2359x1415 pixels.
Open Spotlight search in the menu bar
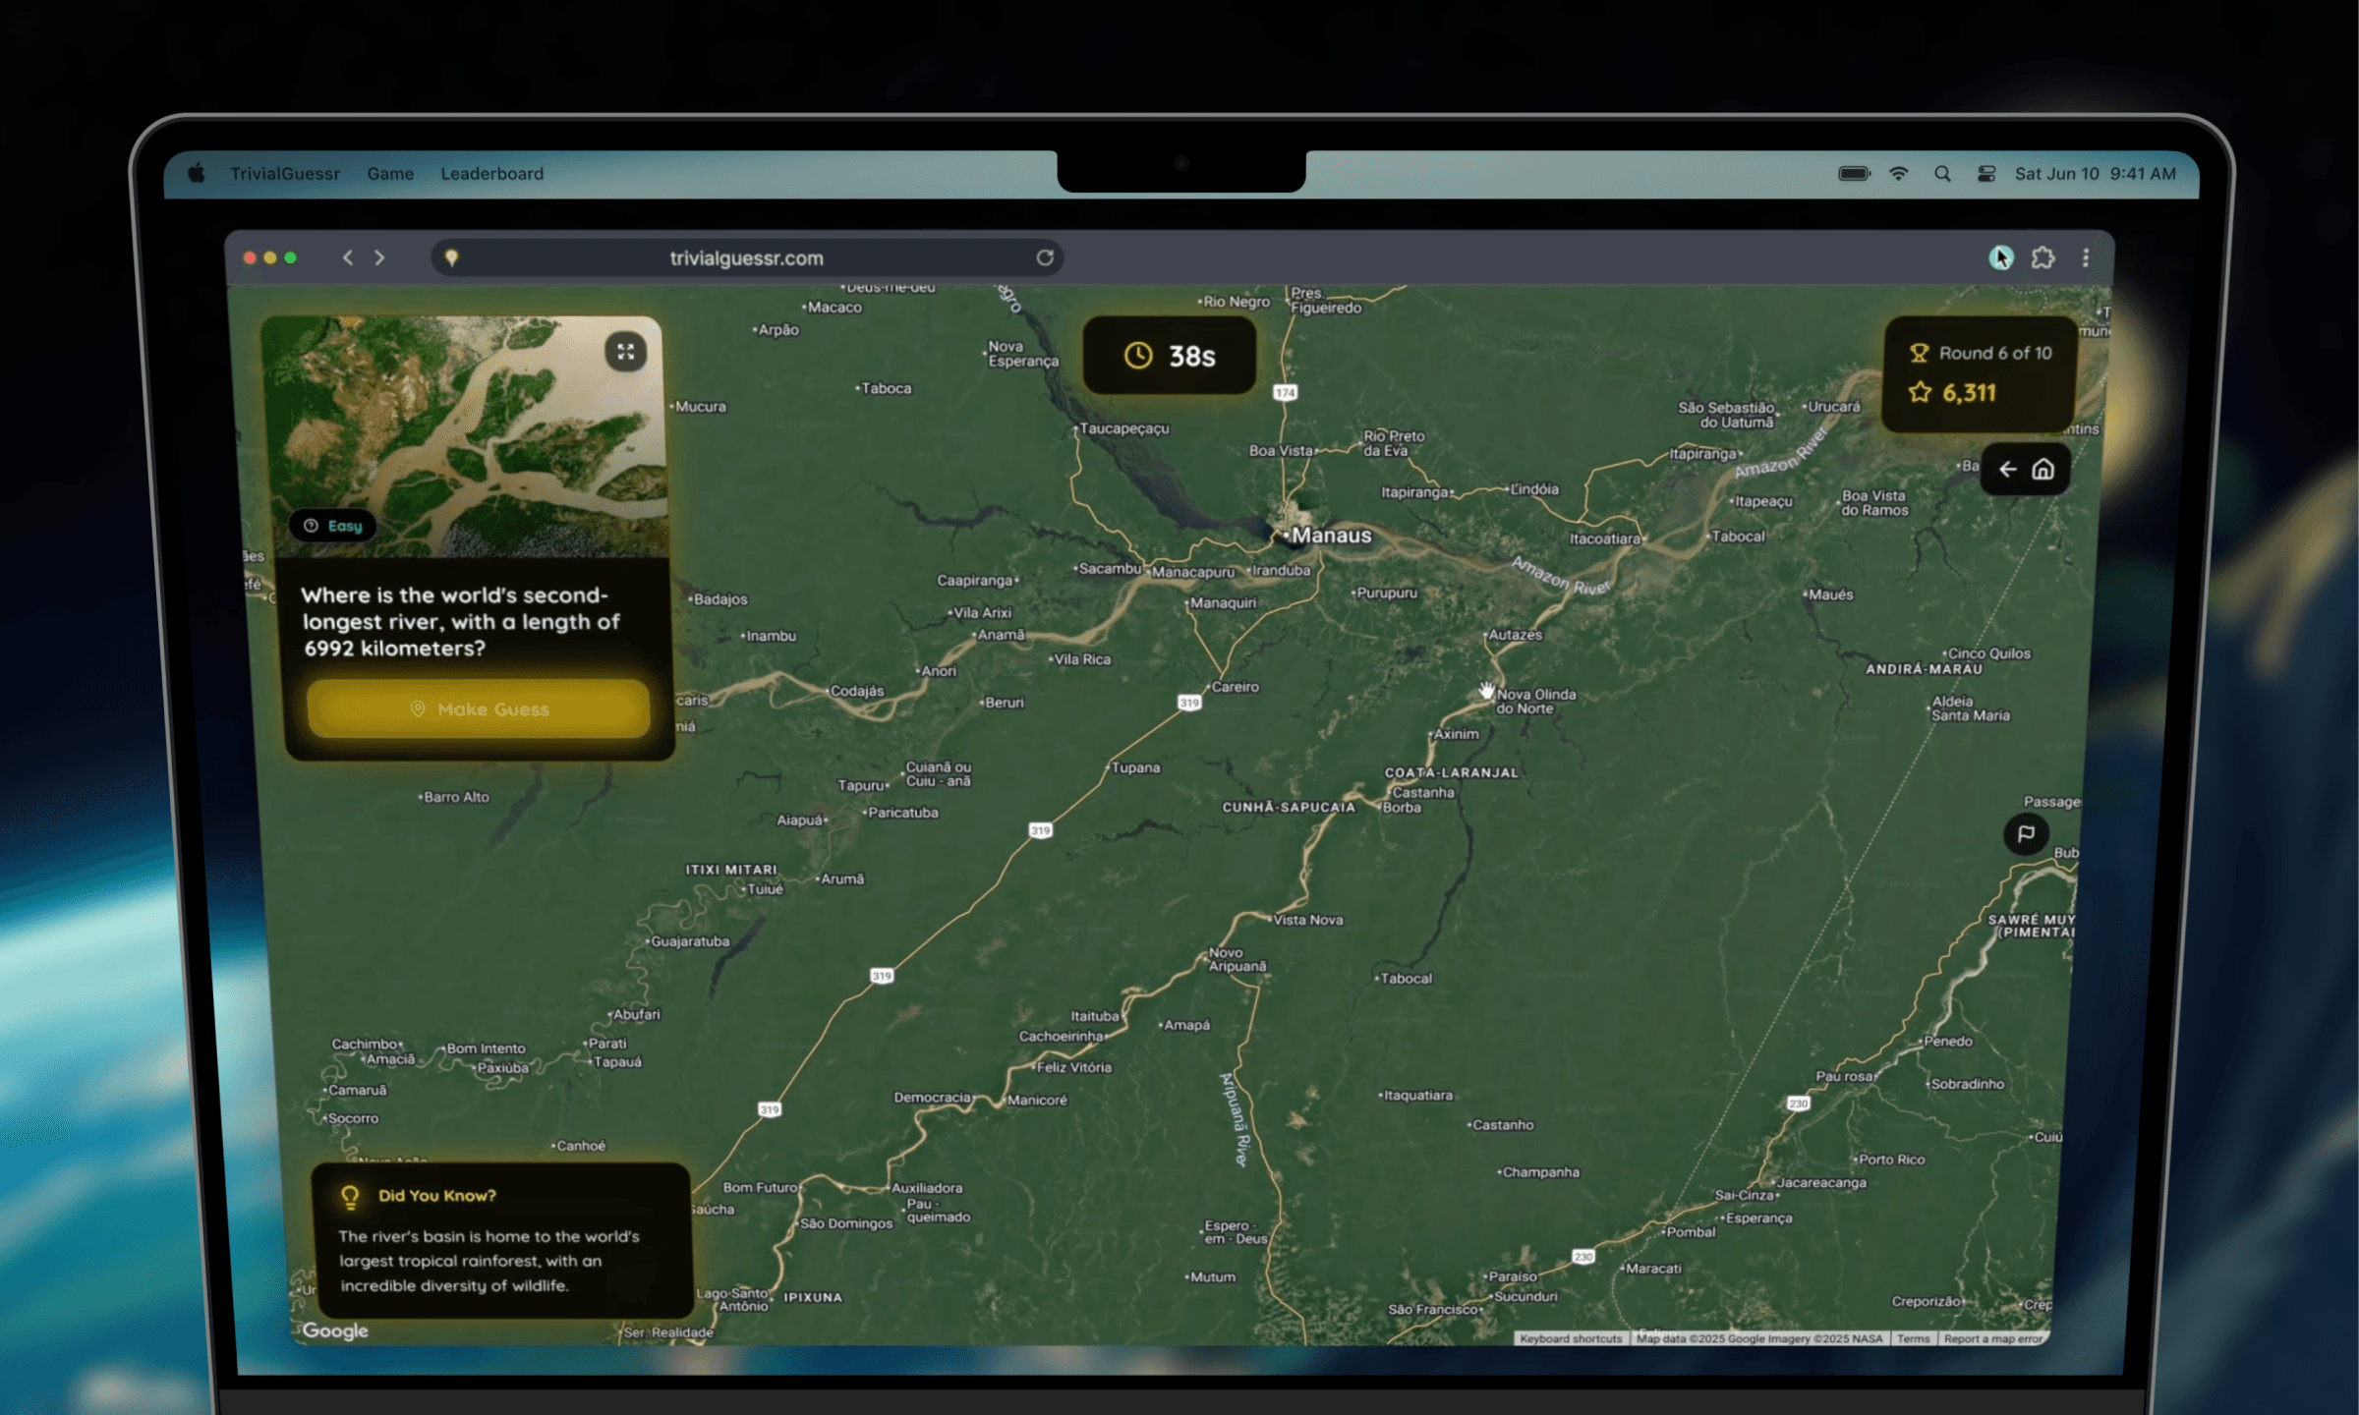(1942, 174)
